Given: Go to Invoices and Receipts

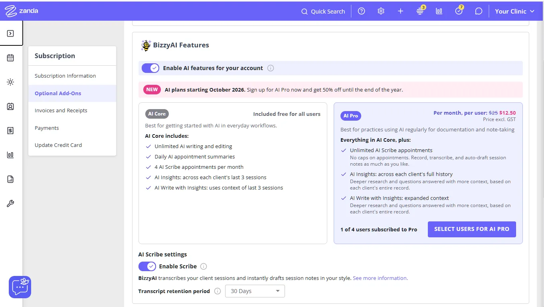Looking at the screenshot, I should tap(72, 110).
